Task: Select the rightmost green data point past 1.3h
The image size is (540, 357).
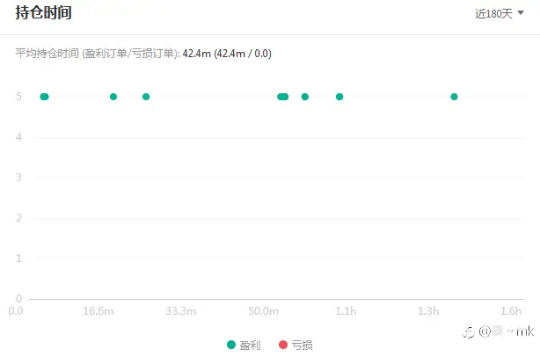Action: tap(454, 97)
